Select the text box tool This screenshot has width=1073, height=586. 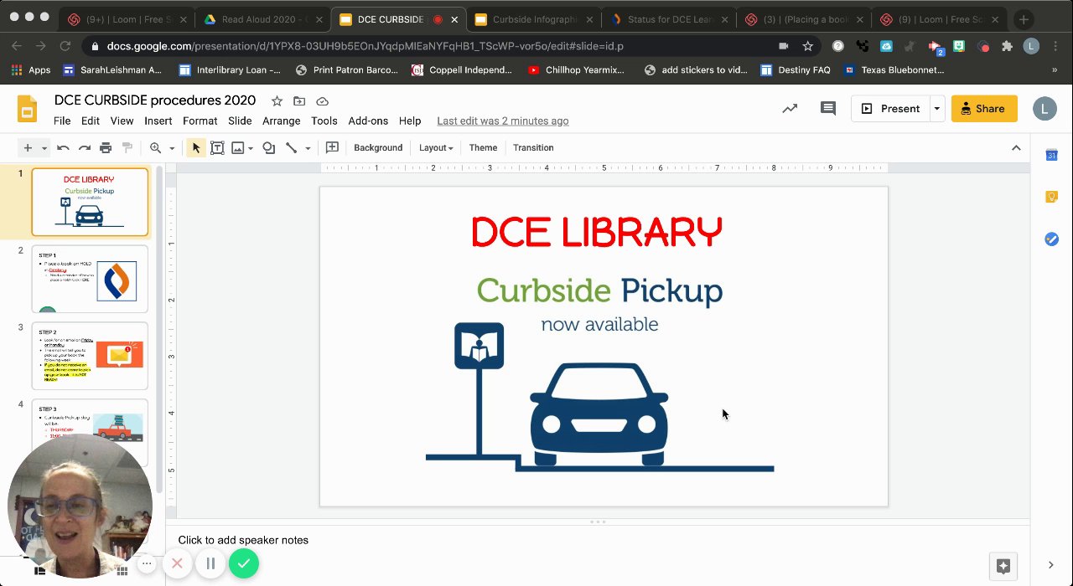217,148
